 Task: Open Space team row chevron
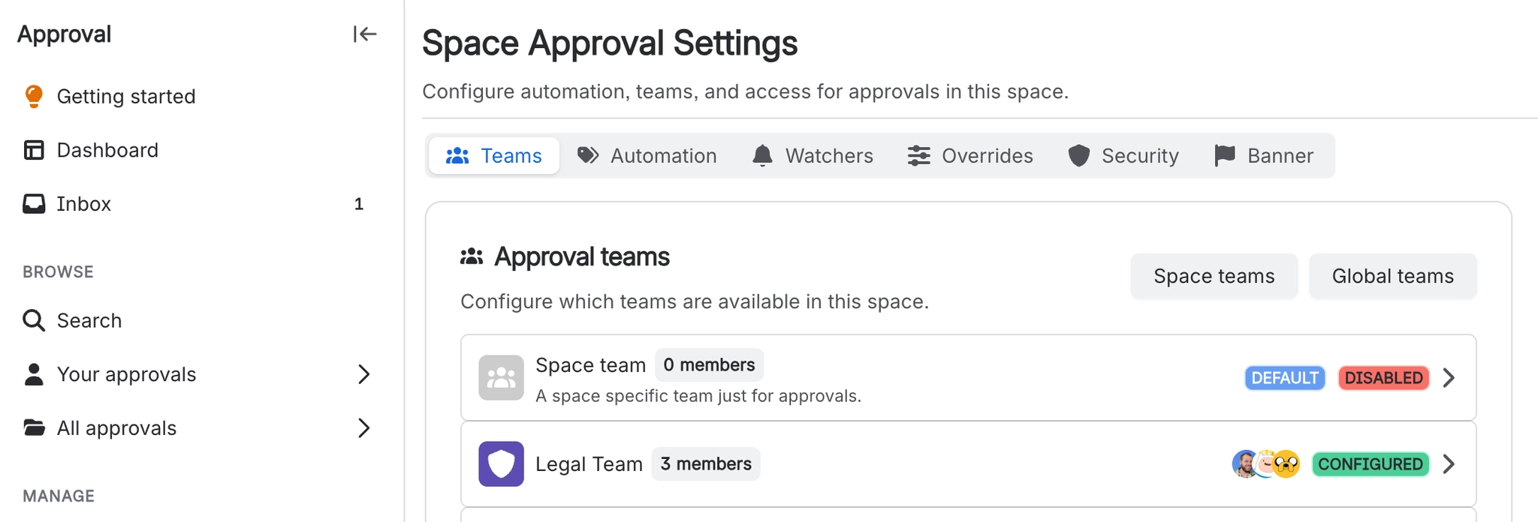(x=1449, y=377)
